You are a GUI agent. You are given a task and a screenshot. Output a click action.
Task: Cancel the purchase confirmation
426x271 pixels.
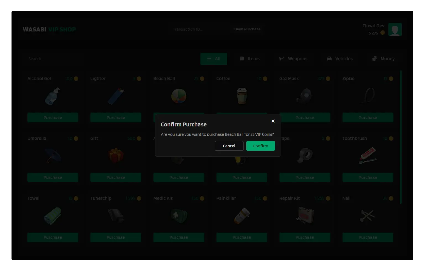coord(229,146)
